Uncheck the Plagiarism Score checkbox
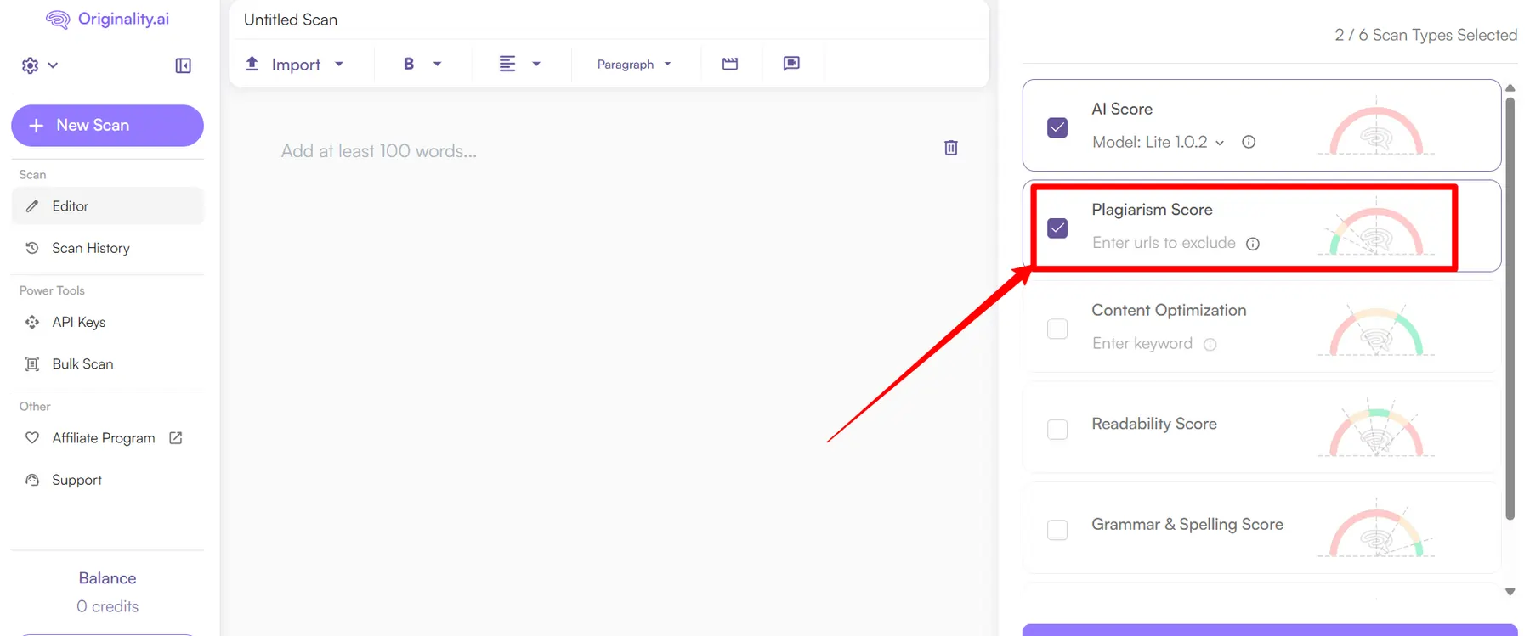The image size is (1530, 636). (x=1057, y=228)
